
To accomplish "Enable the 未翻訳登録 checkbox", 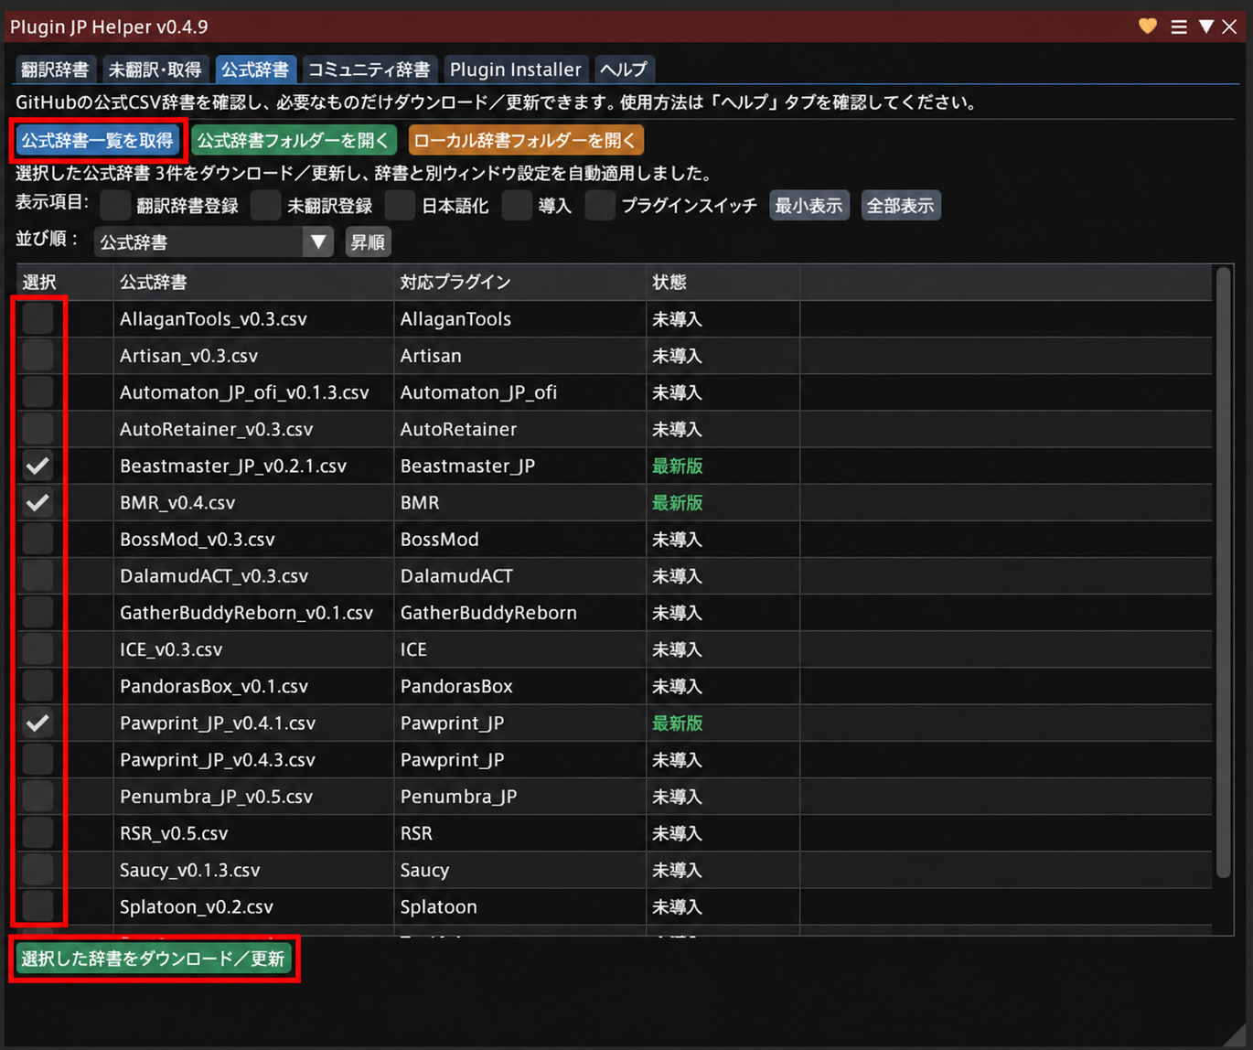I will pos(265,206).
